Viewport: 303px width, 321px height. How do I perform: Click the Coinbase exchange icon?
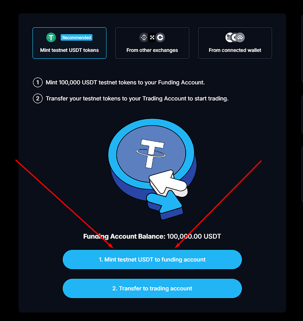(x=160, y=38)
